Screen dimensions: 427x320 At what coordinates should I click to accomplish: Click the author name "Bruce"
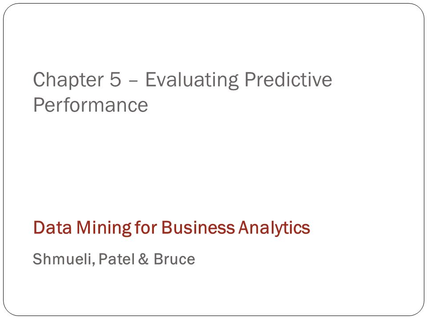(x=174, y=259)
